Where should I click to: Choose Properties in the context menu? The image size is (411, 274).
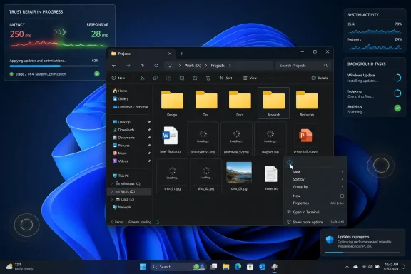click(x=315, y=203)
